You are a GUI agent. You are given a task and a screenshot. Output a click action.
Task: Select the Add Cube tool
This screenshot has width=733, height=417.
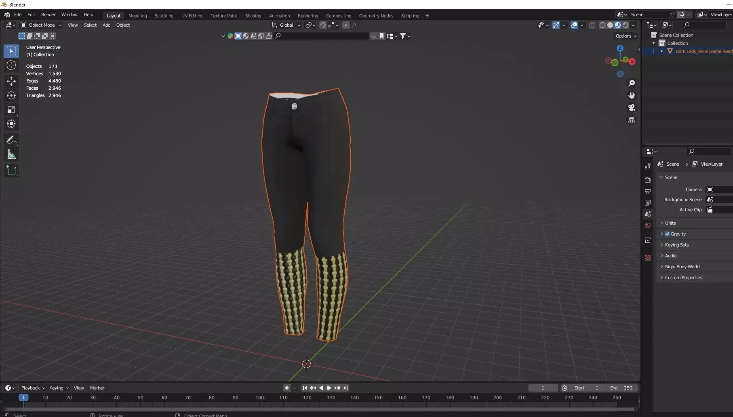[x=11, y=170]
